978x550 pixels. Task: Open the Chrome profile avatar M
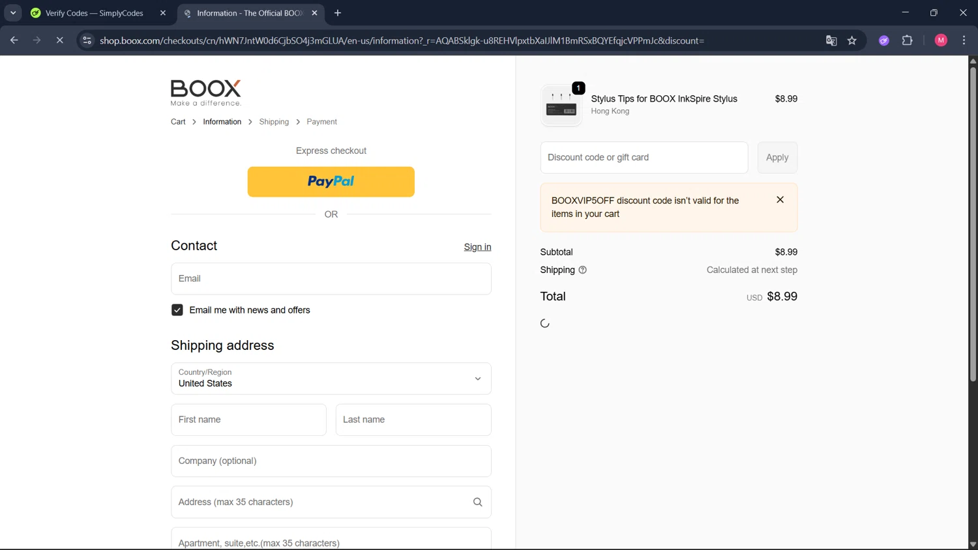pyautogui.click(x=941, y=40)
